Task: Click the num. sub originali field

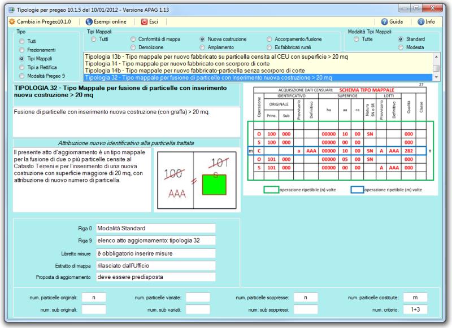Action: tap(94, 309)
